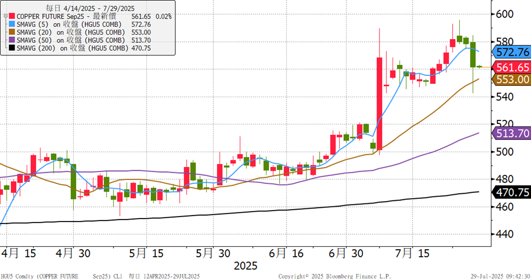Click the legend value 470.75 for SMAVG (200)
Viewport: 531px width, 280px height.
coord(141,48)
